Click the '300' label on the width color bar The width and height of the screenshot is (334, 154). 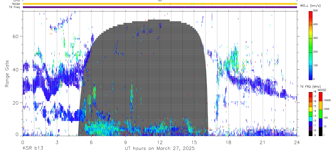click(x=316, y=38)
